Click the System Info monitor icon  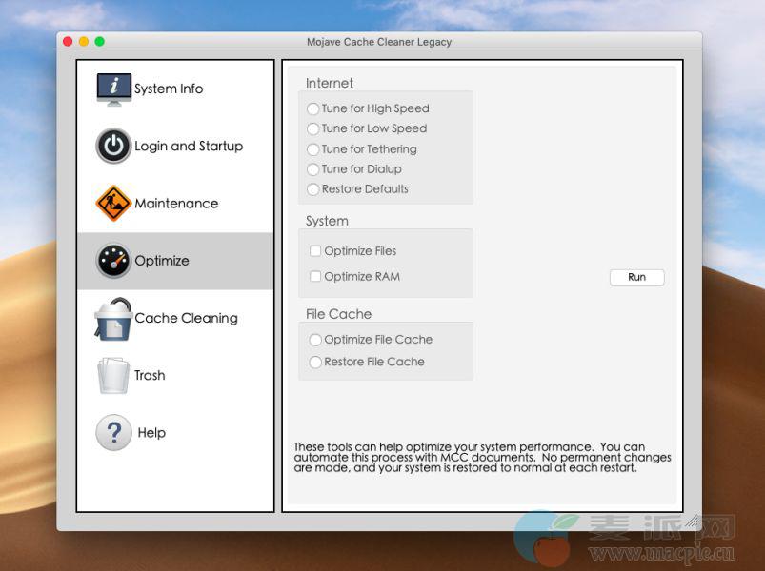pos(113,89)
